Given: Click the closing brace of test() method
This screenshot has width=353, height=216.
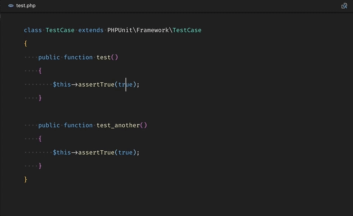Looking at the screenshot, I should tap(40, 98).
